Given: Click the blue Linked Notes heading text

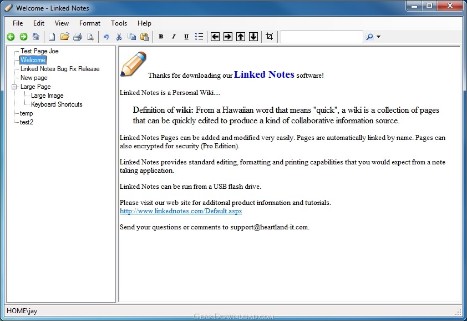Looking at the screenshot, I should click(x=264, y=74).
